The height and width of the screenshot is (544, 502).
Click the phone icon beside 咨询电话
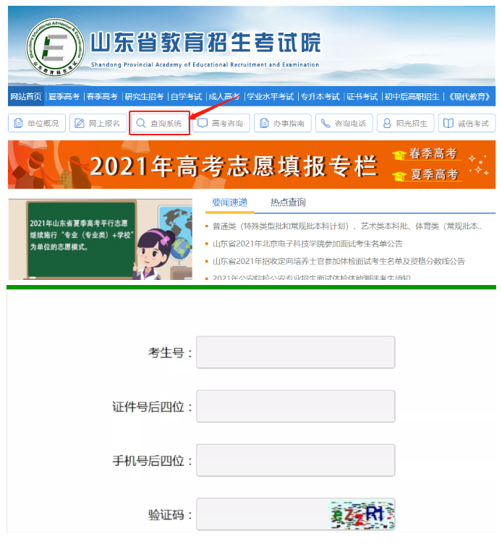[x=326, y=123]
